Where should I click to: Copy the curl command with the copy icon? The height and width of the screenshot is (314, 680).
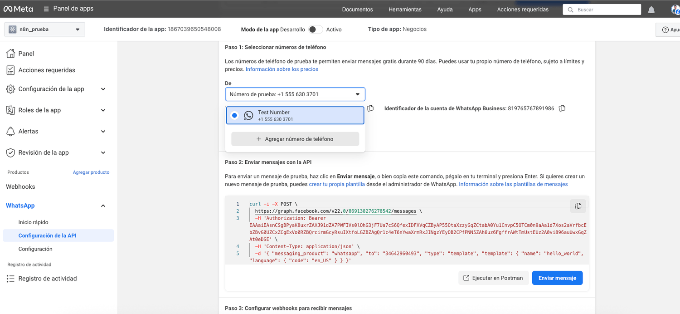point(578,206)
